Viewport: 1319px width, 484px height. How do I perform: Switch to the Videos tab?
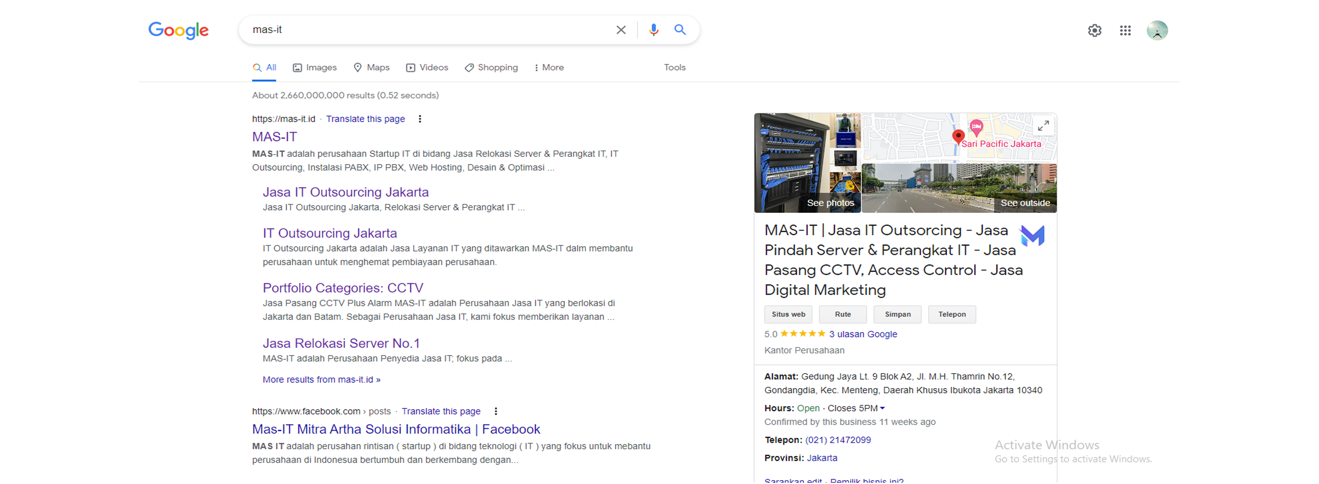(427, 68)
